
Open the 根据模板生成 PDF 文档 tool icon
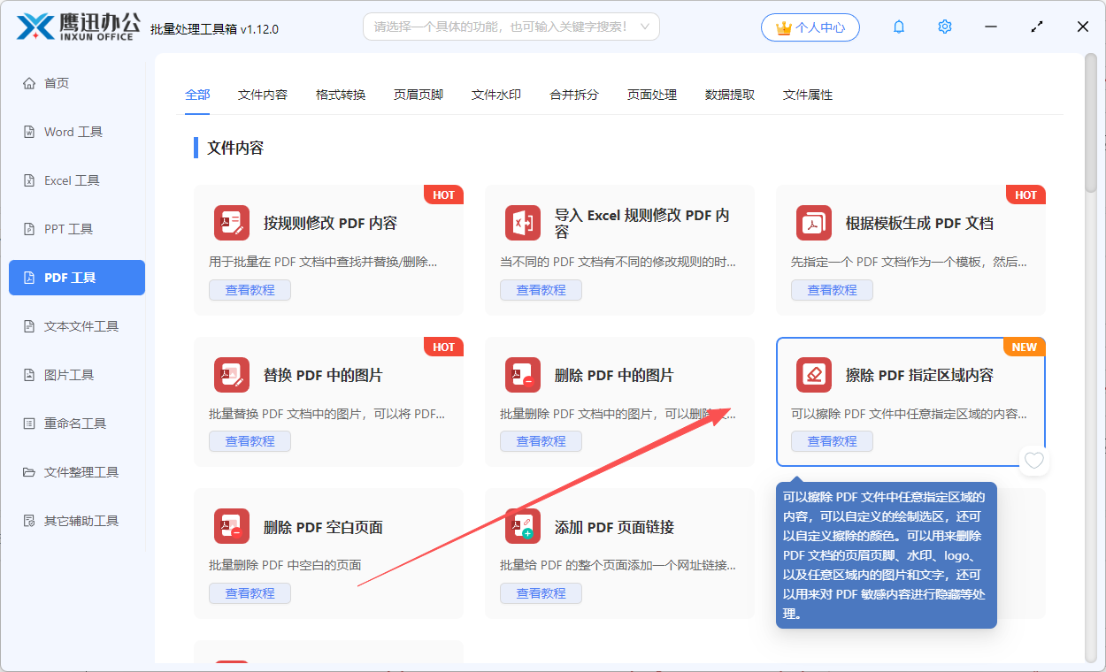pos(814,223)
